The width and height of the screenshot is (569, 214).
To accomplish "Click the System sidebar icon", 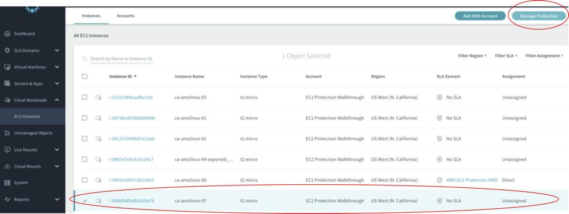I will 7,183.
